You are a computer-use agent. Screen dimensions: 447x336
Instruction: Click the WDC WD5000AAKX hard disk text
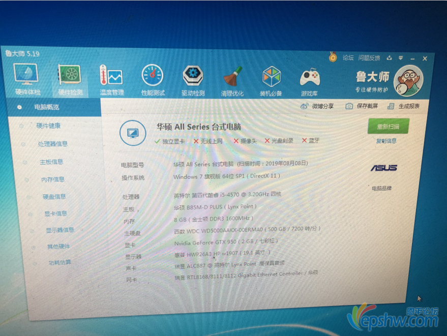click(248, 230)
